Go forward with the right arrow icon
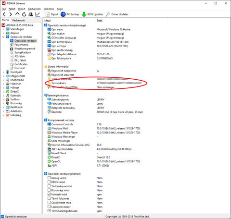231x219 pixels. pos(11,14)
